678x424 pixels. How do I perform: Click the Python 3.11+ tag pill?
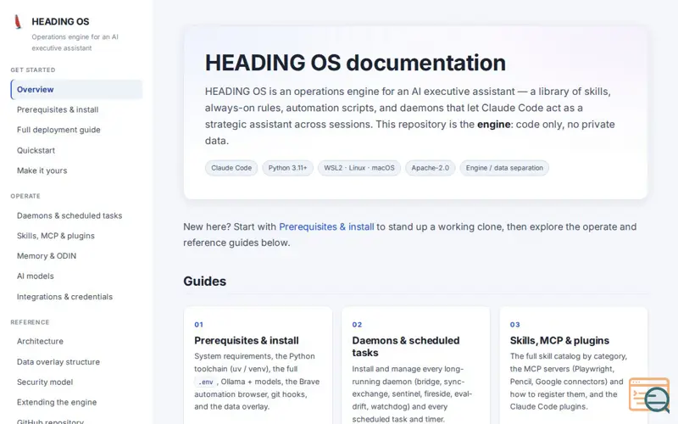(x=287, y=168)
